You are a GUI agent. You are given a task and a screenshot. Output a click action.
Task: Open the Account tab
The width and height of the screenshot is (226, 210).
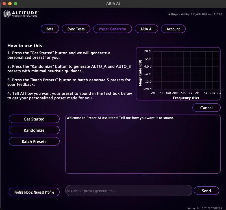click(173, 29)
